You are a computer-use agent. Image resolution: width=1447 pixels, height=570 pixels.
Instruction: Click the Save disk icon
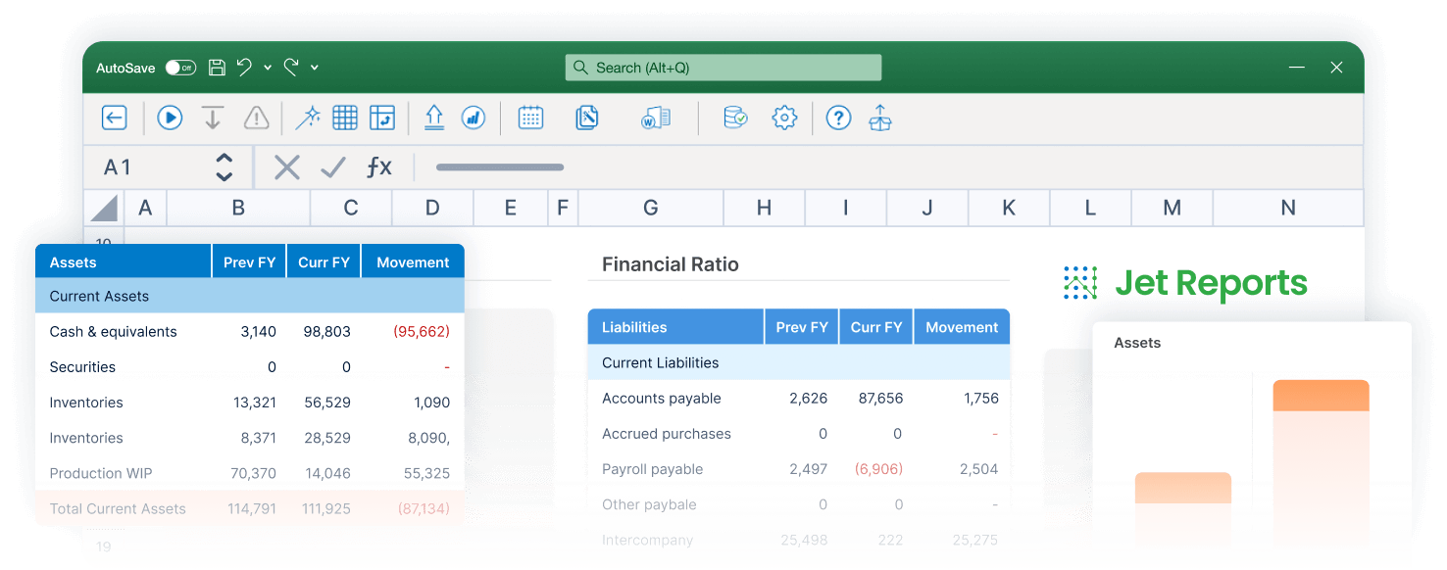(x=217, y=68)
